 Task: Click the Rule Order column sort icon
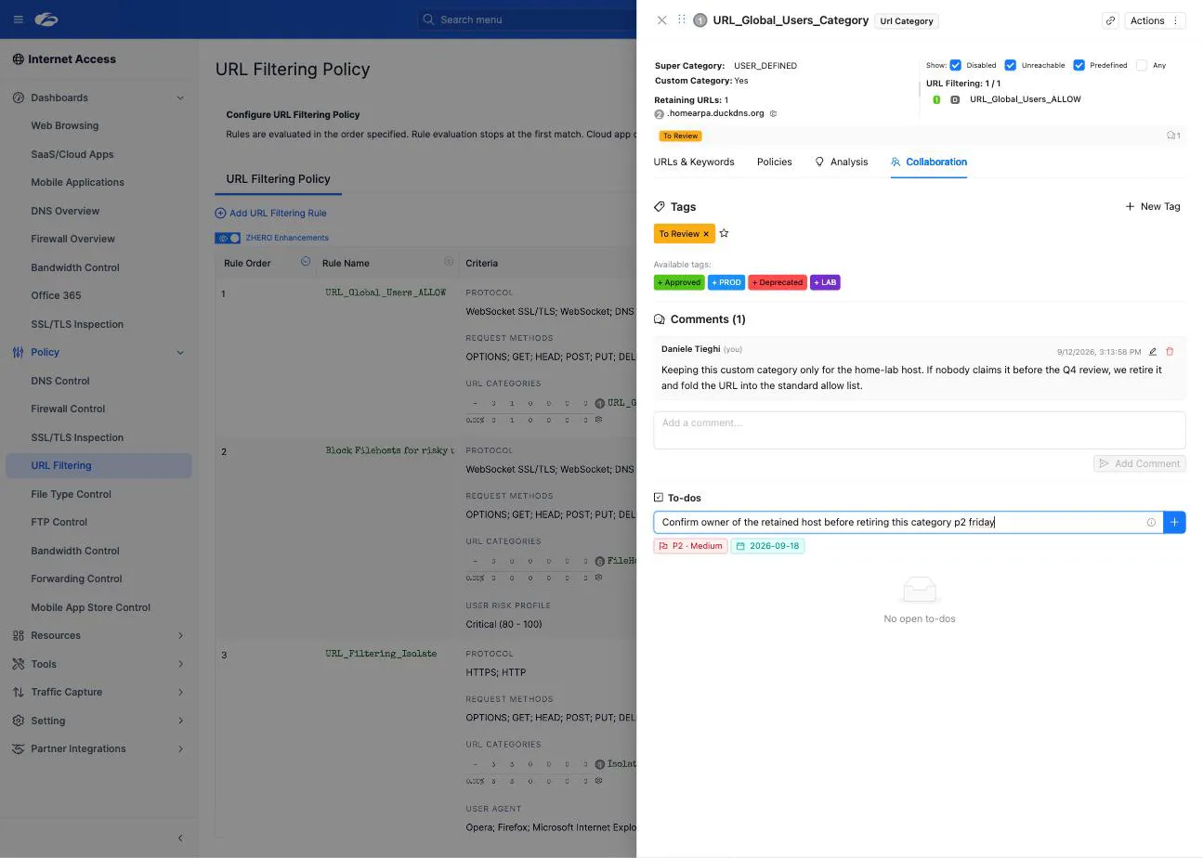[306, 262]
